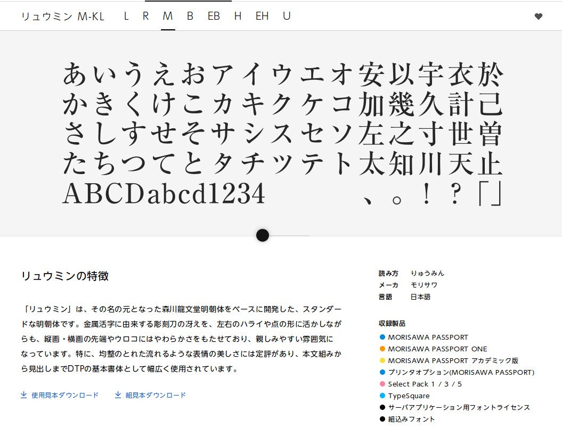Click the black dot beside 組込みフォント

382,419
